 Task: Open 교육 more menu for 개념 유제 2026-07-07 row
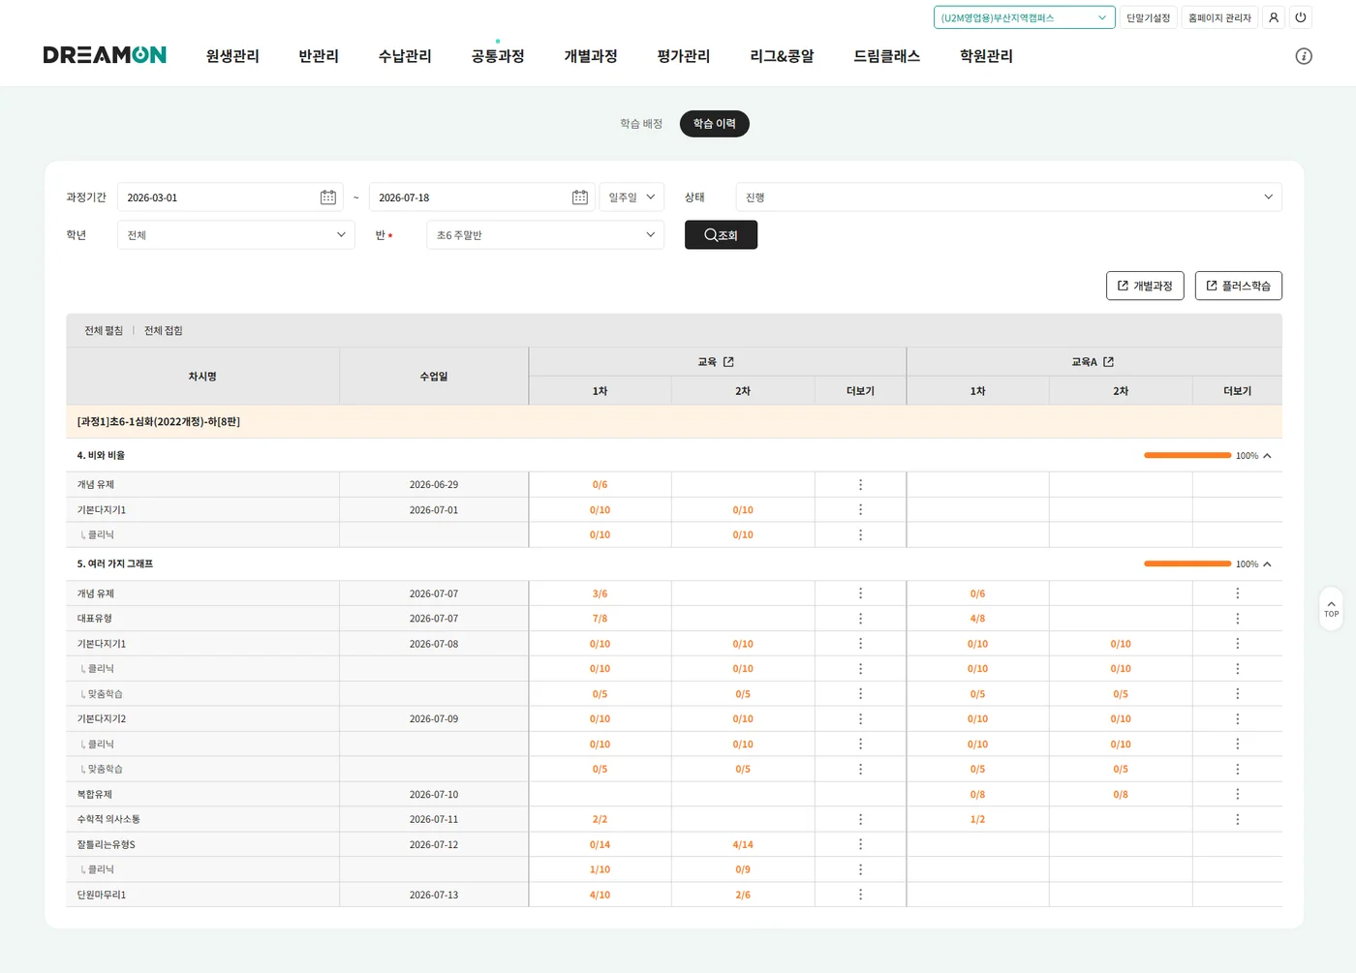(860, 593)
